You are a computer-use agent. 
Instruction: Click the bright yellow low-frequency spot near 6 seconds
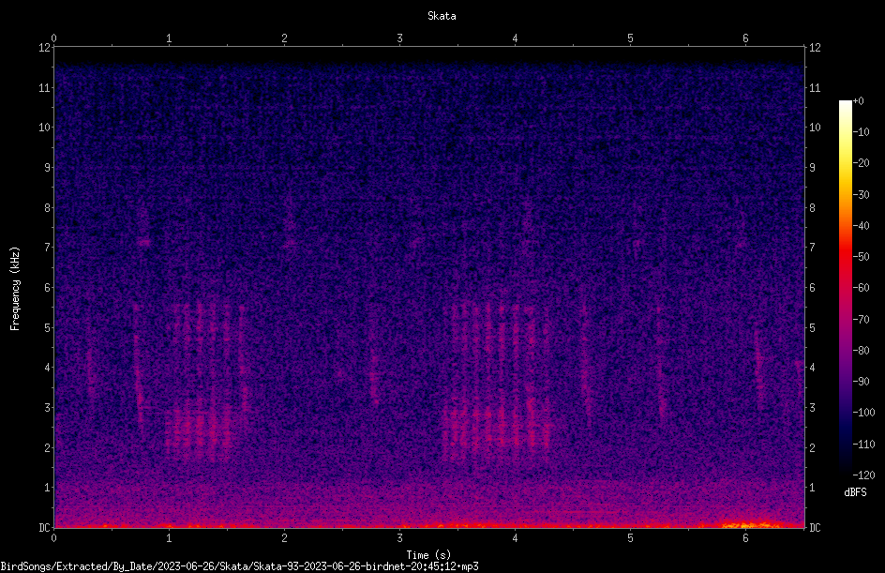[x=750, y=524]
